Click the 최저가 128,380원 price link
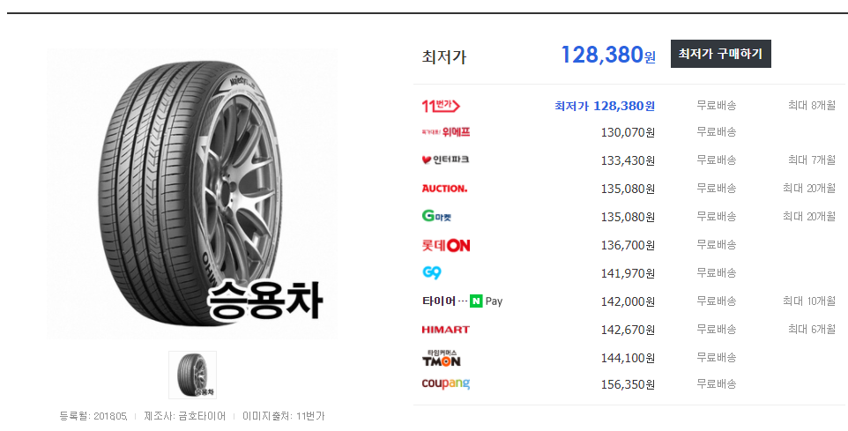The width and height of the screenshot is (848, 431). (605, 106)
